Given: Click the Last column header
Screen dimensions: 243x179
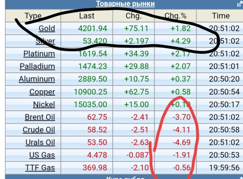Looking at the screenshot, I should pos(87,16).
